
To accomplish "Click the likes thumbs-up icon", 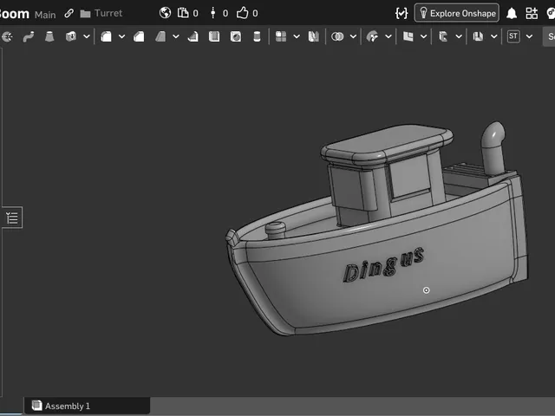I will 243,13.
